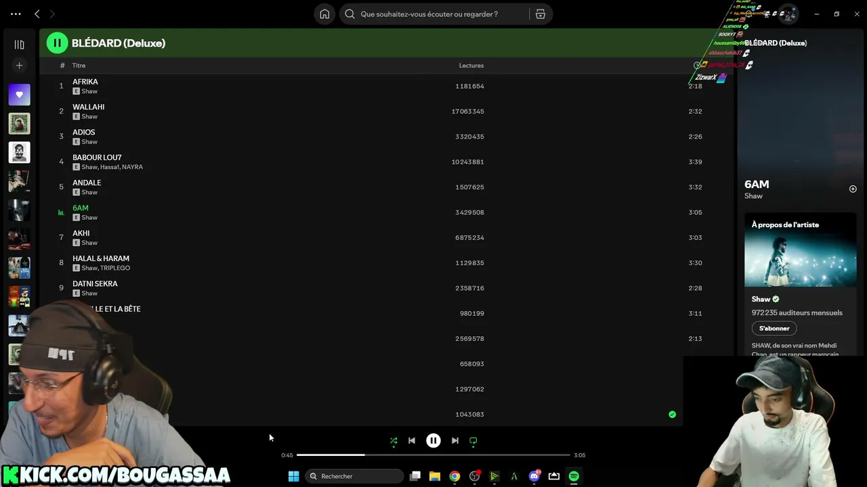Image resolution: width=867 pixels, height=487 pixels.
Task: Open File Explorer from the taskbar
Action: pos(435,476)
